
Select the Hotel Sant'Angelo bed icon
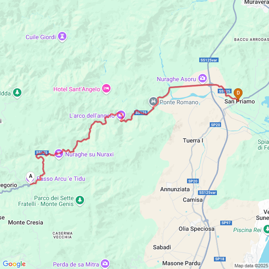coord(106,89)
